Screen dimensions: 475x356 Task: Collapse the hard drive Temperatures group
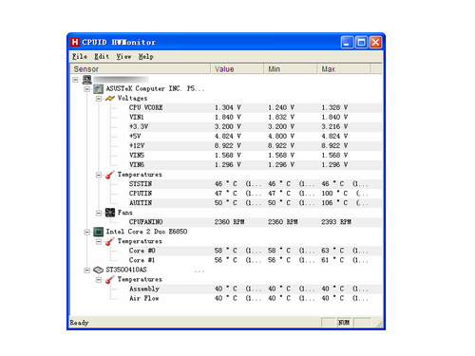tap(99, 280)
